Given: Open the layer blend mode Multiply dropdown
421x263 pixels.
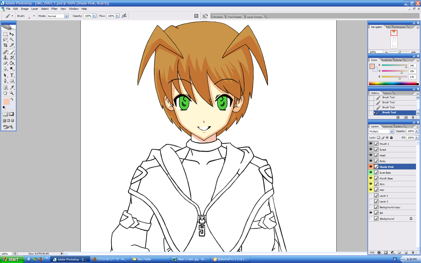Looking at the screenshot, I should tap(391, 131).
